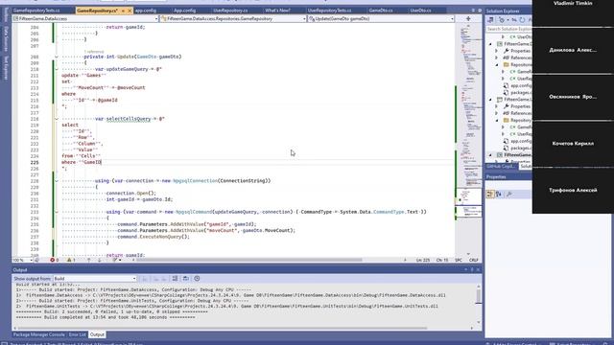The height and width of the screenshot is (345, 614).
Task: Open the lowercase app.config tab
Action: point(146,11)
